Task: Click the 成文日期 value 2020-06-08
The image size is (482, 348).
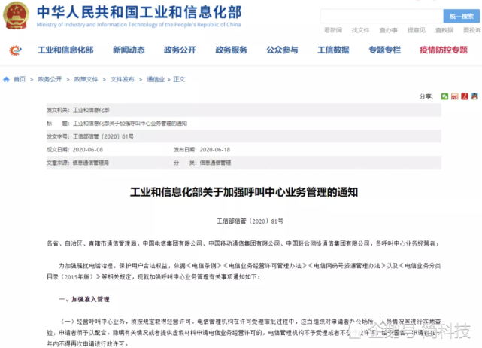Action: click(x=88, y=150)
